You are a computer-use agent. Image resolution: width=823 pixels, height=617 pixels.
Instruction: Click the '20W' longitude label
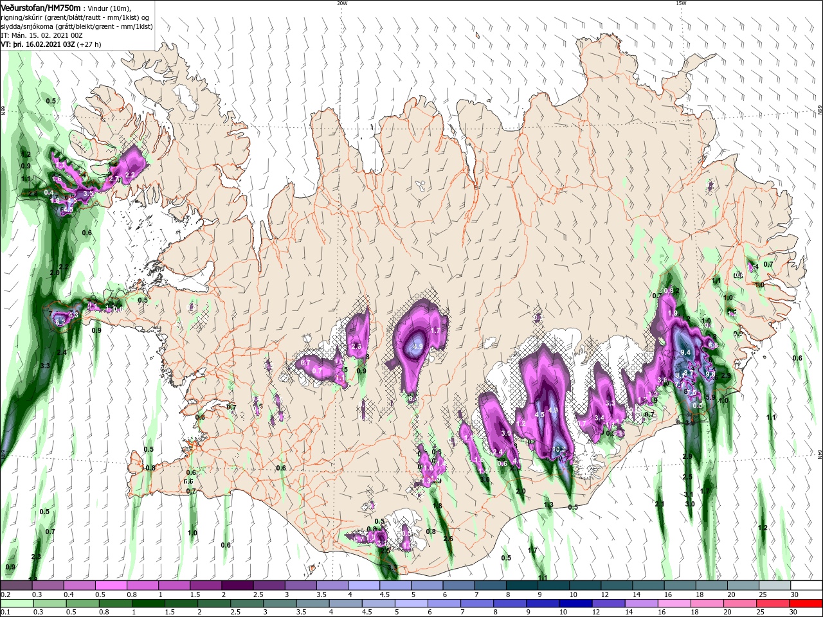click(x=342, y=3)
